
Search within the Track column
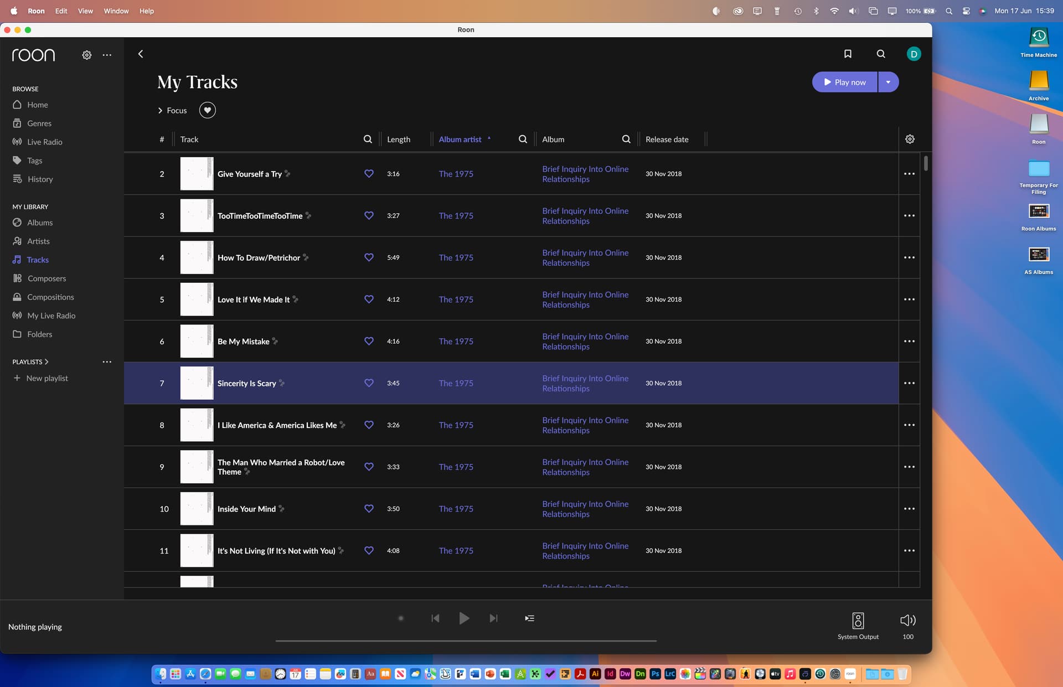(x=368, y=140)
